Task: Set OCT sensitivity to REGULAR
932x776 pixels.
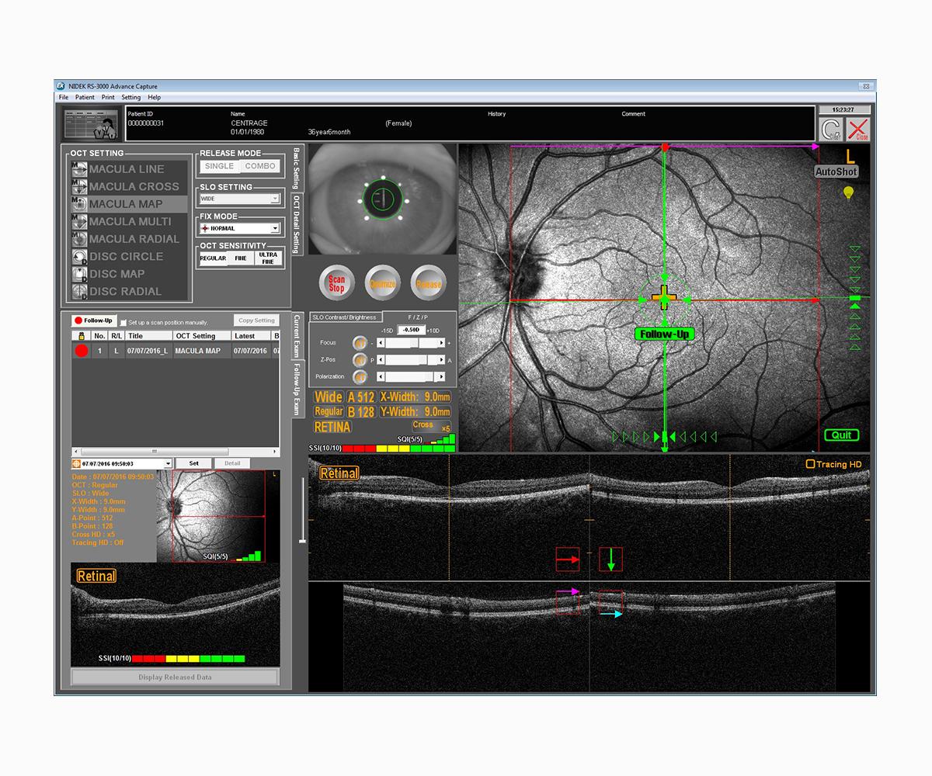Action: (x=213, y=258)
